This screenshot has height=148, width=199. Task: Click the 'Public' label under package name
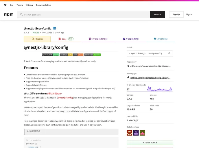tap(36, 33)
